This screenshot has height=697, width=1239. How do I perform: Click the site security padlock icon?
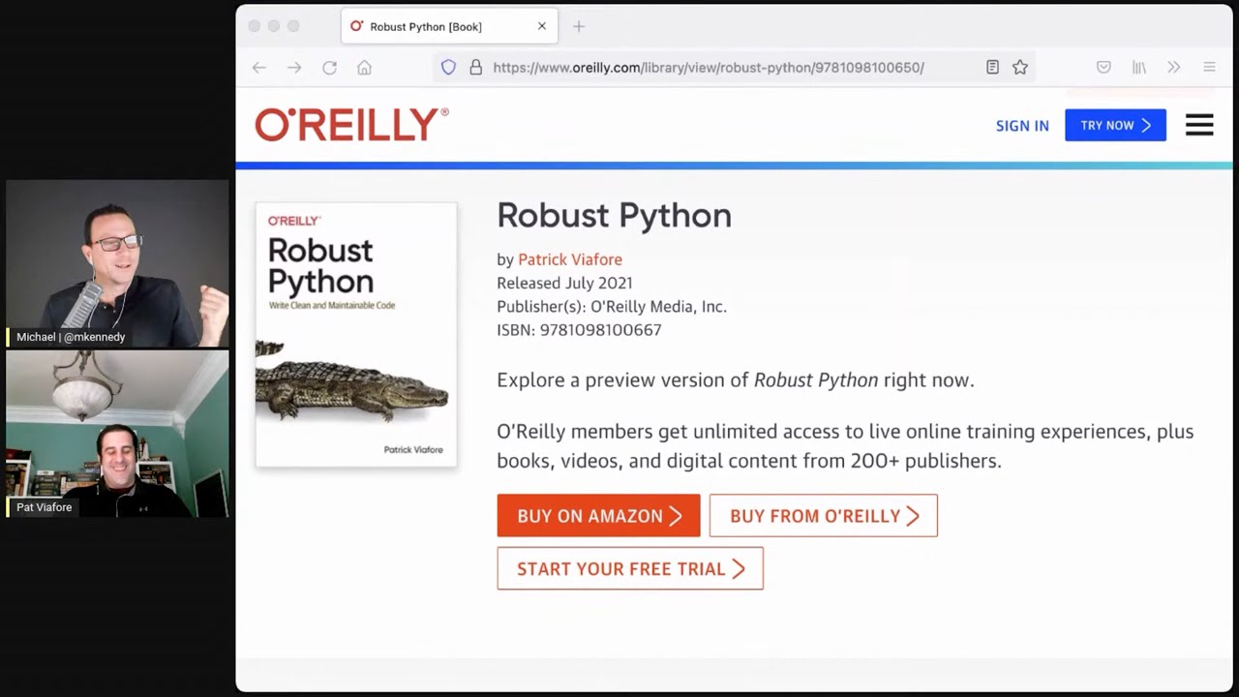(475, 68)
